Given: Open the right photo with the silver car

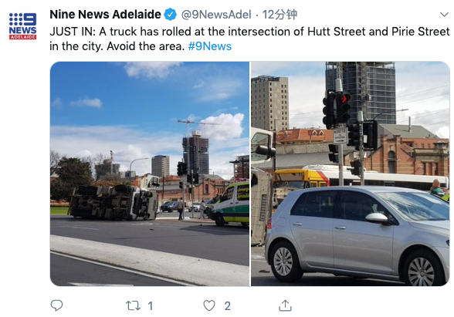Looking at the screenshot, I should (350, 174).
